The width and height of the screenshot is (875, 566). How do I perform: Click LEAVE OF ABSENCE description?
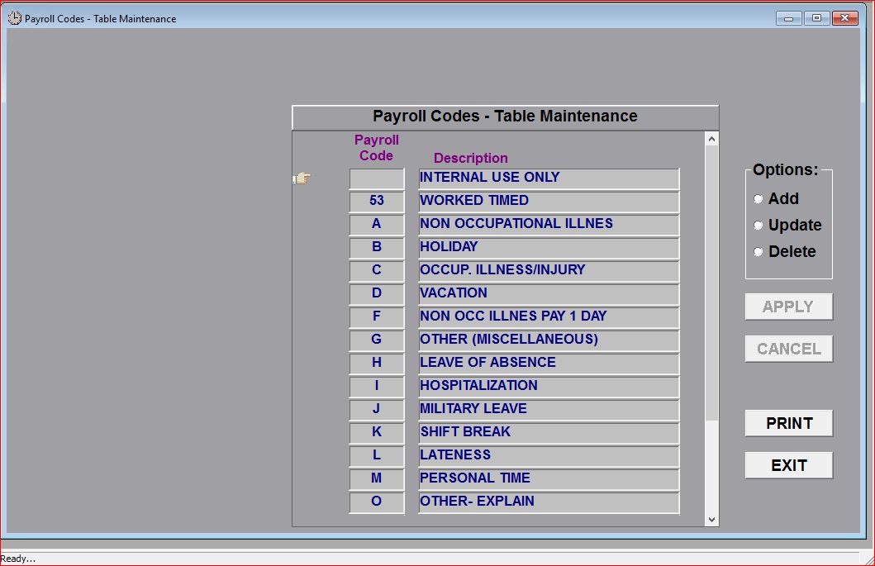click(x=549, y=364)
